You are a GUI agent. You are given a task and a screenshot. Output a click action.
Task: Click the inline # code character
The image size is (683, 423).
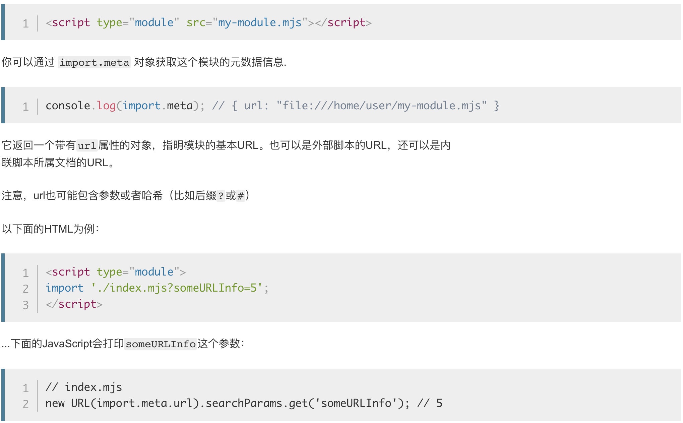pos(241,195)
